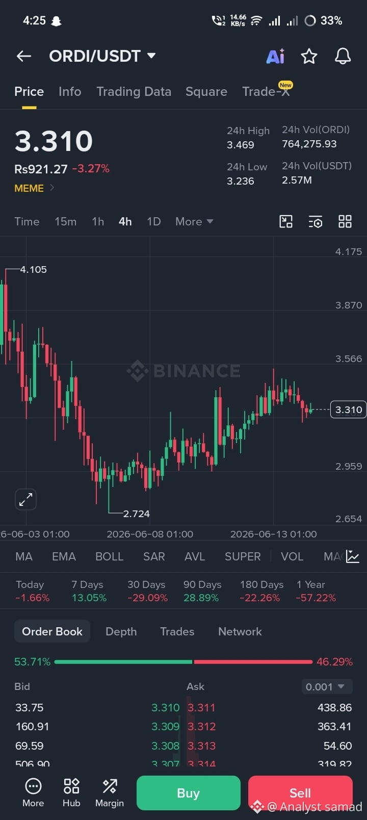
Task: Toggle the MA indicator
Action: click(24, 556)
